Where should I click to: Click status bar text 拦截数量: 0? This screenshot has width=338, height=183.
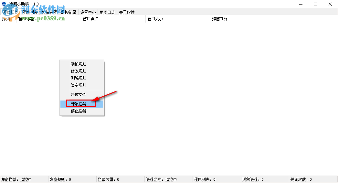pos(109,179)
